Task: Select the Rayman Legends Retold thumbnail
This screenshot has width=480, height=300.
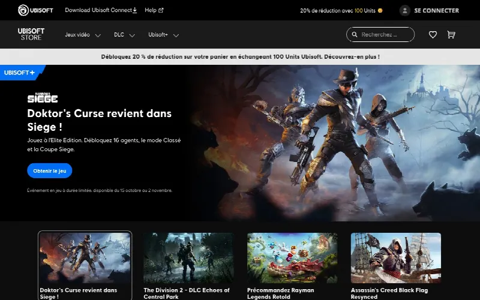Action: [x=292, y=258]
